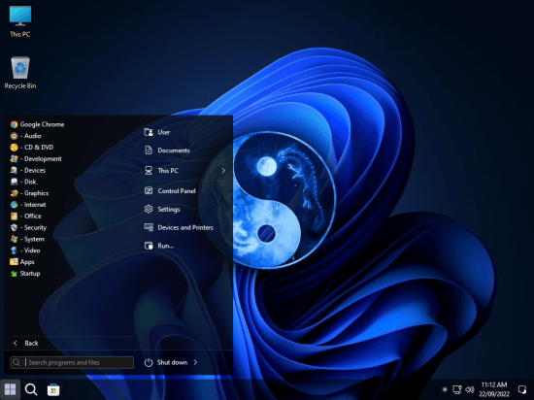Select Settings in the start menu
The width and height of the screenshot is (534, 400).
[x=162, y=209]
